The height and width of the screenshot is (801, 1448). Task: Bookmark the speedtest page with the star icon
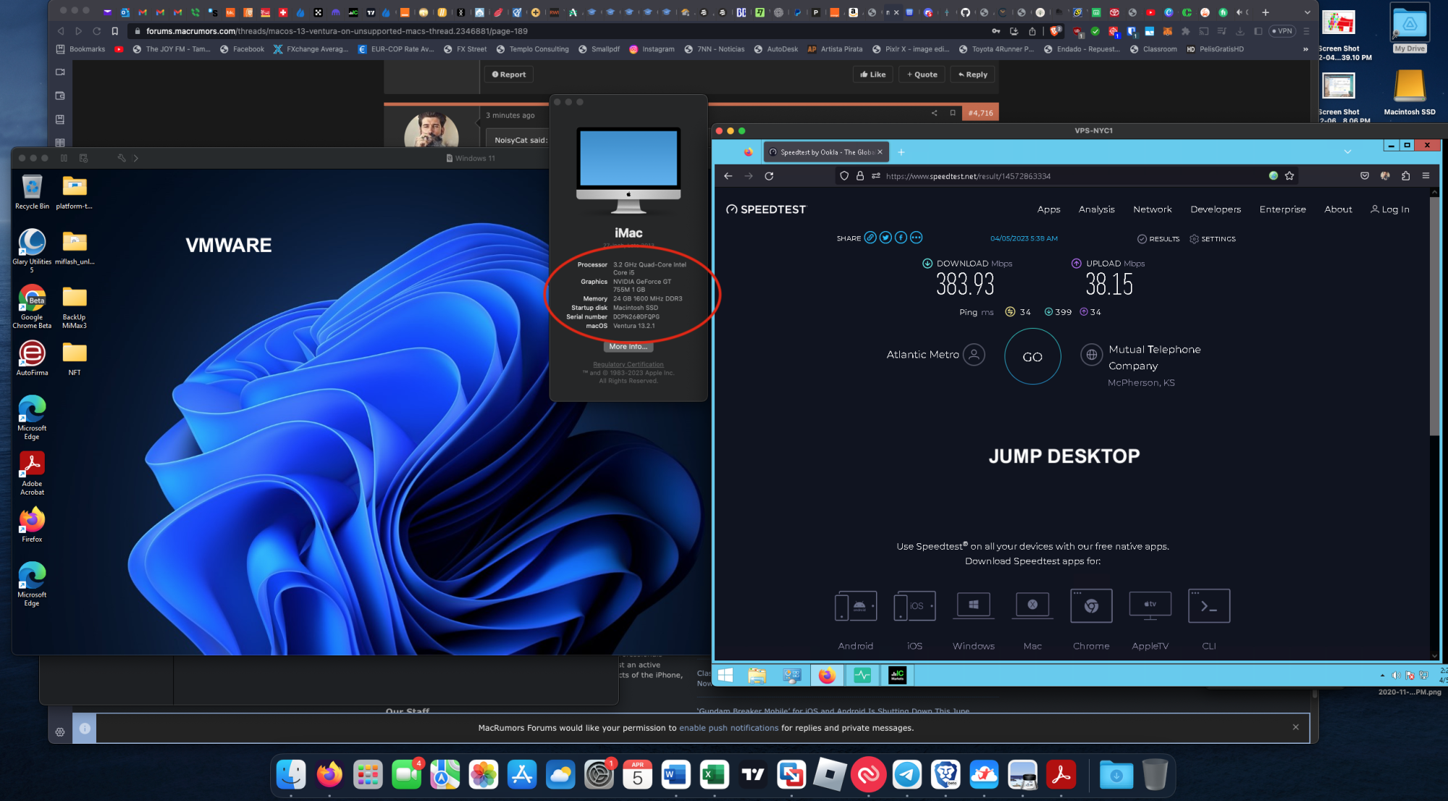point(1289,176)
